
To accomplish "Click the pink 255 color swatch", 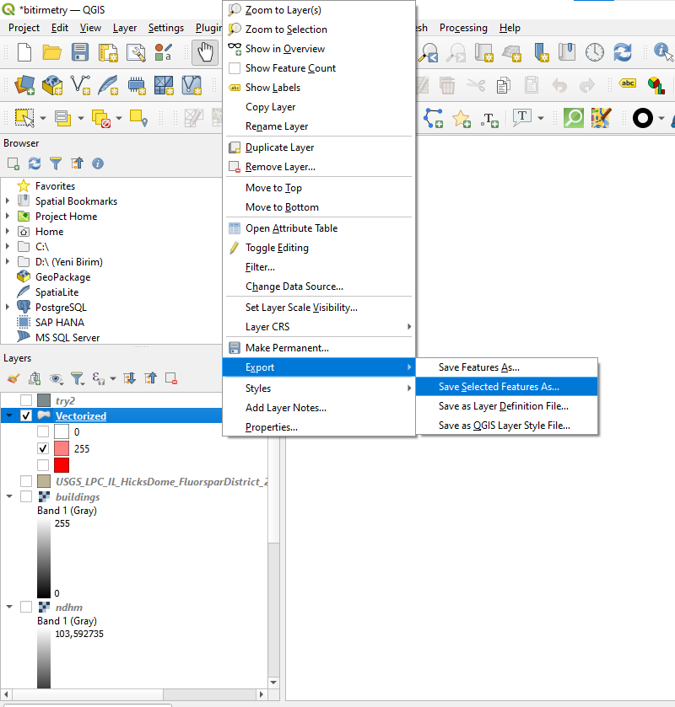I will (62, 448).
